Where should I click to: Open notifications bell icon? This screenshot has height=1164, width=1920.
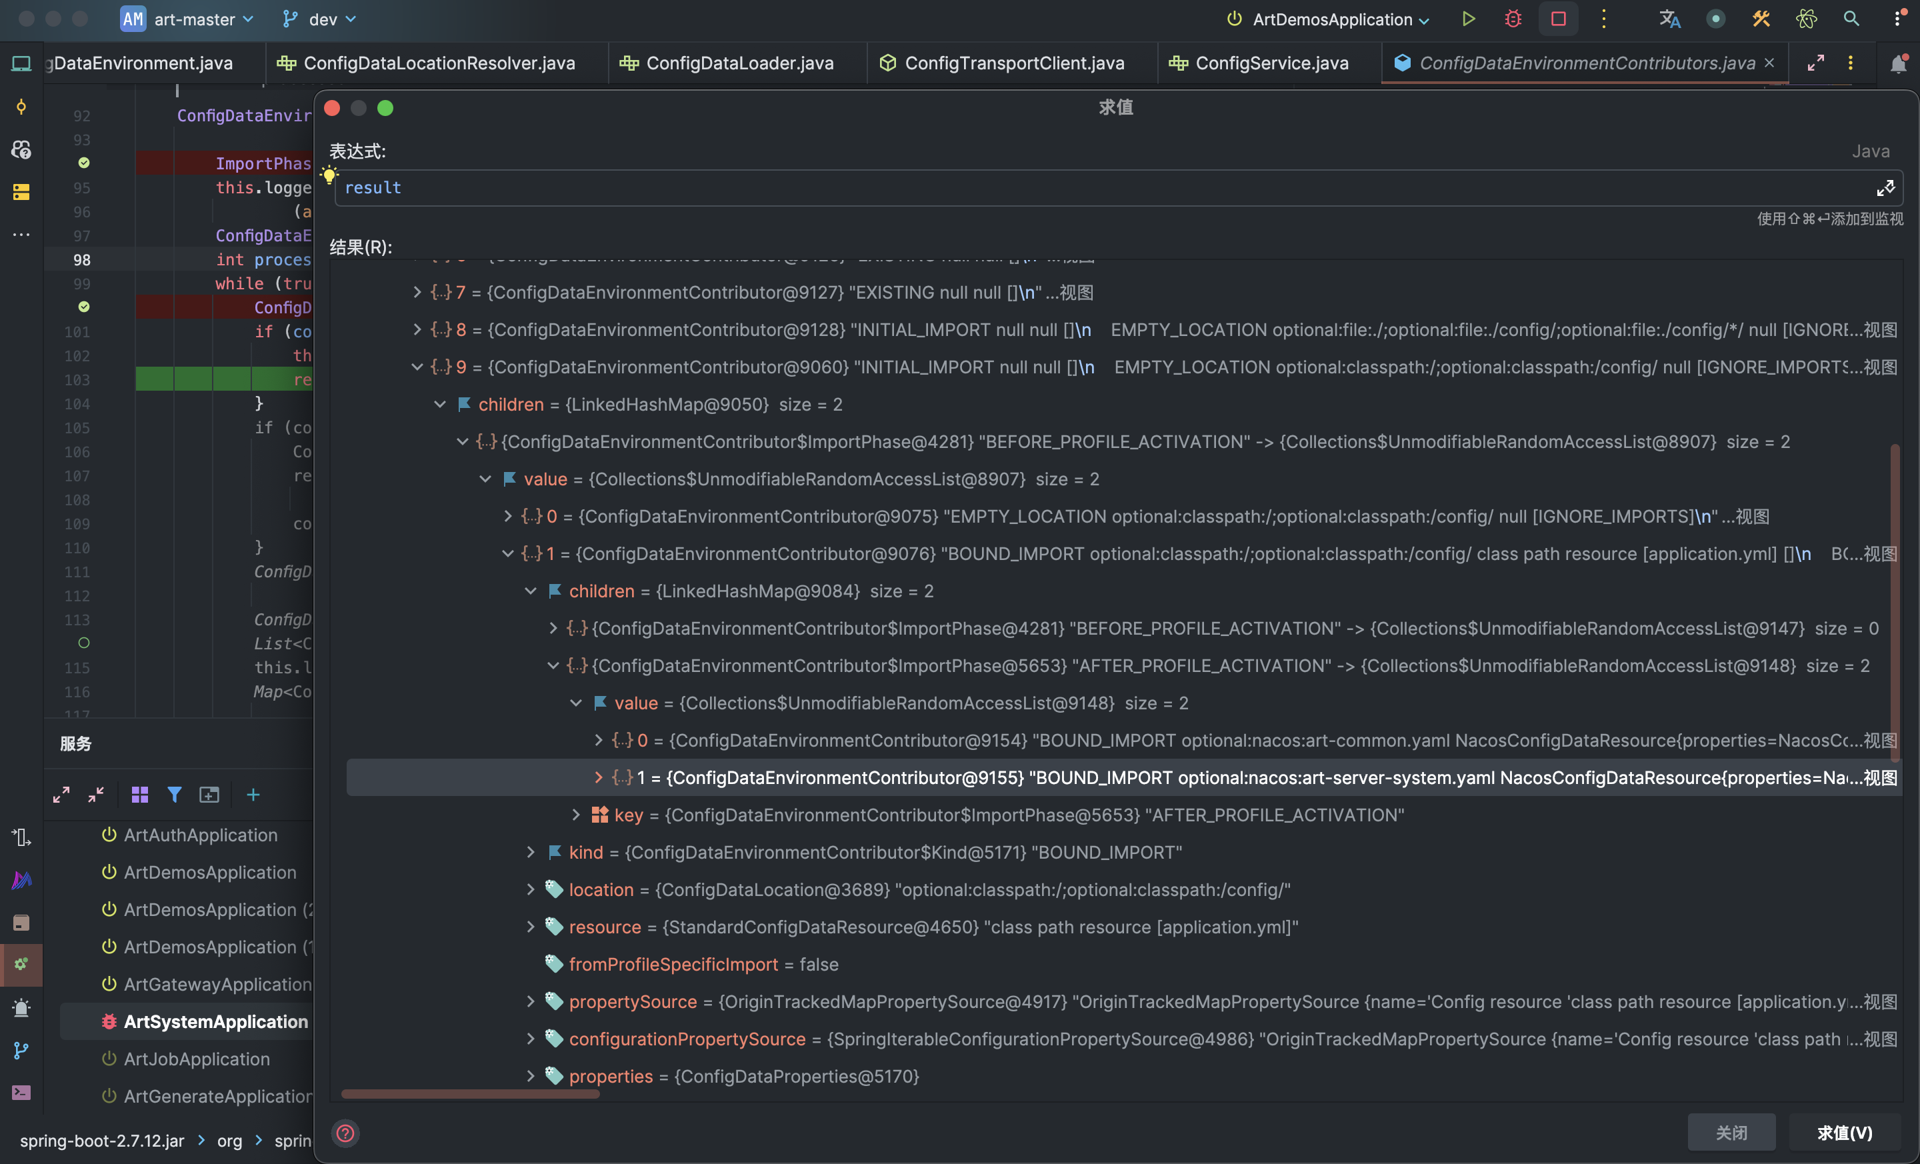1898,63
